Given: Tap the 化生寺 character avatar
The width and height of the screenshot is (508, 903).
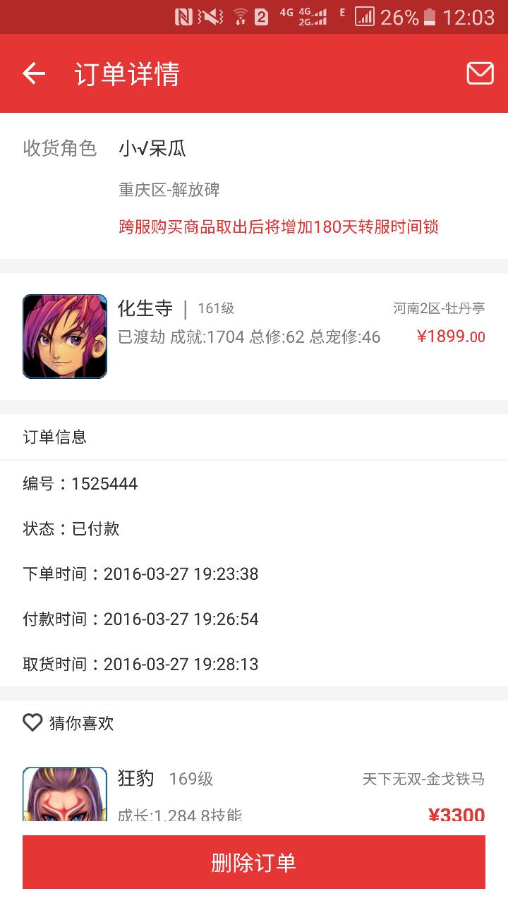Looking at the screenshot, I should click(65, 337).
